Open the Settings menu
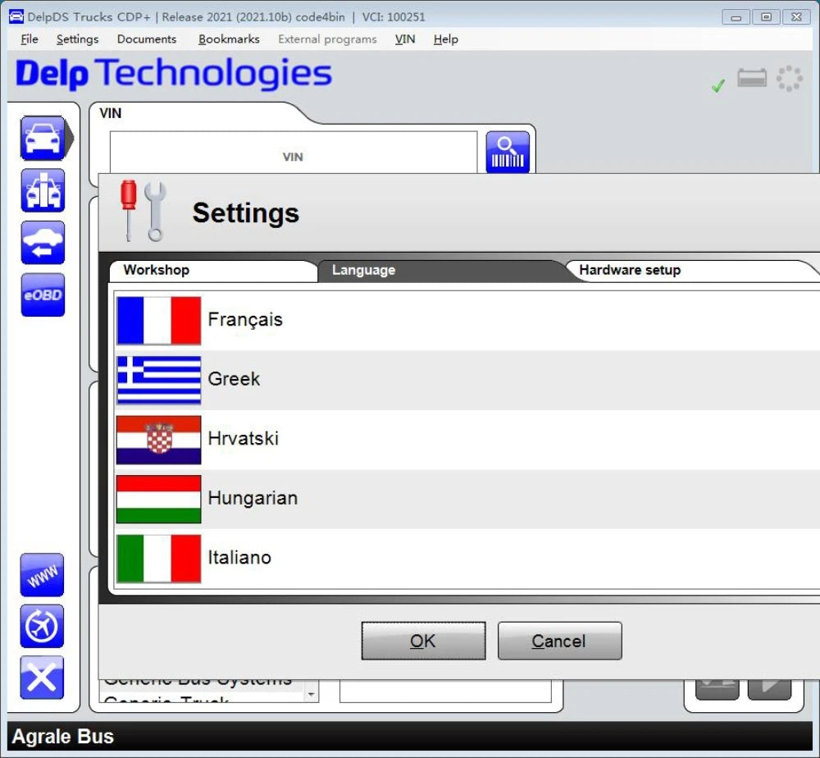The height and width of the screenshot is (758, 820). (x=77, y=39)
